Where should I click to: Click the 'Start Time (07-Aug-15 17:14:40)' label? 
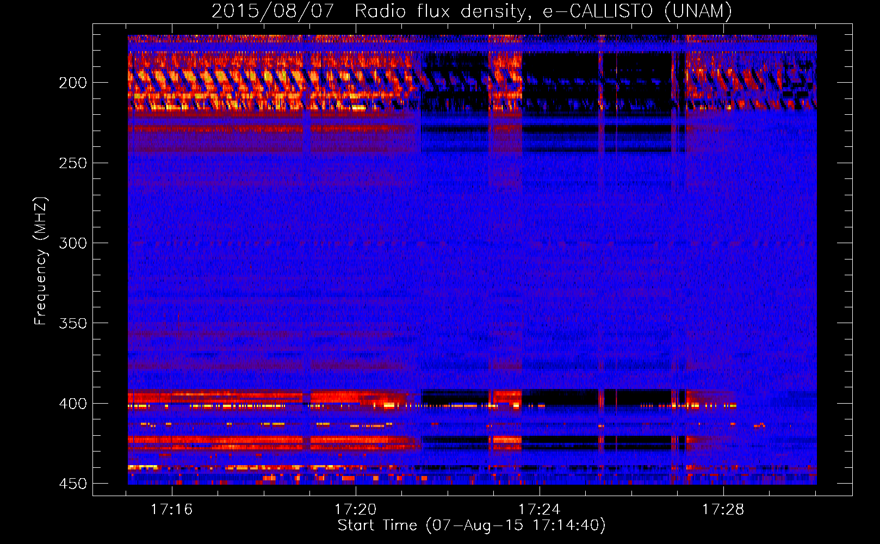click(x=472, y=526)
